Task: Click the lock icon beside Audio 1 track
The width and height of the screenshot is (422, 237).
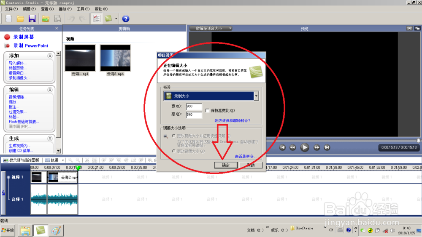Action: [3, 193]
